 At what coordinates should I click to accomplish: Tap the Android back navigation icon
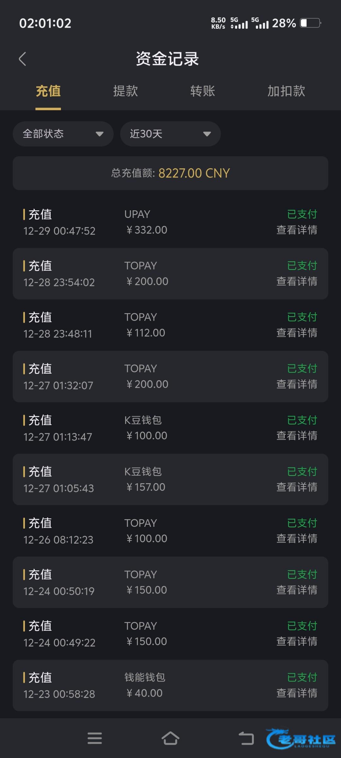coord(246,738)
